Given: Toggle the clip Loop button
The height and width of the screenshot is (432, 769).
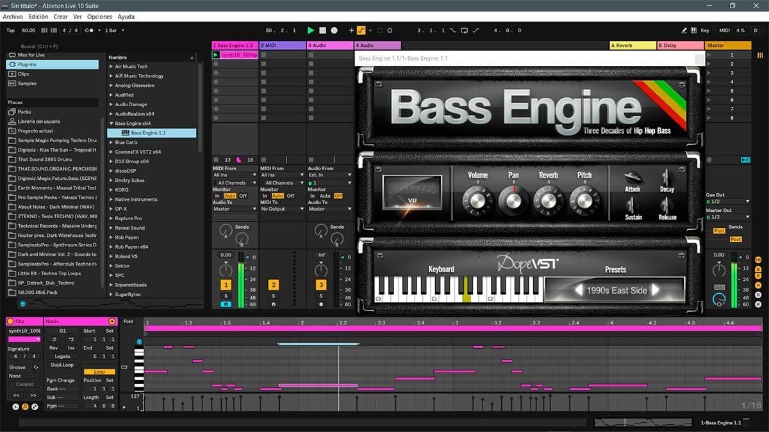Looking at the screenshot, I should 99,372.
